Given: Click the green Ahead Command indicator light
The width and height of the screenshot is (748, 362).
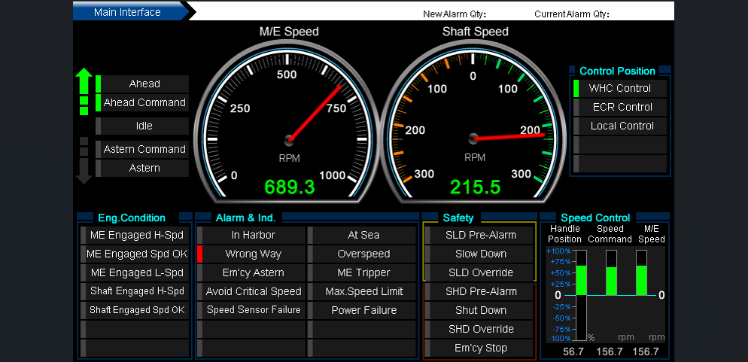Looking at the screenshot, I should (98, 103).
